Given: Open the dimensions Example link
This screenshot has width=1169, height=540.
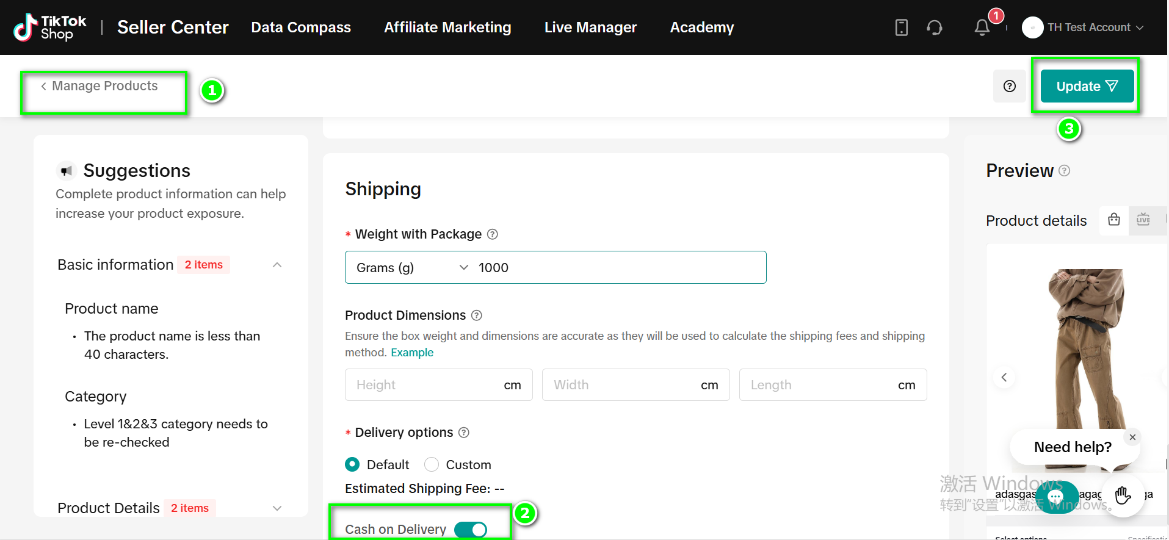Looking at the screenshot, I should 412,353.
